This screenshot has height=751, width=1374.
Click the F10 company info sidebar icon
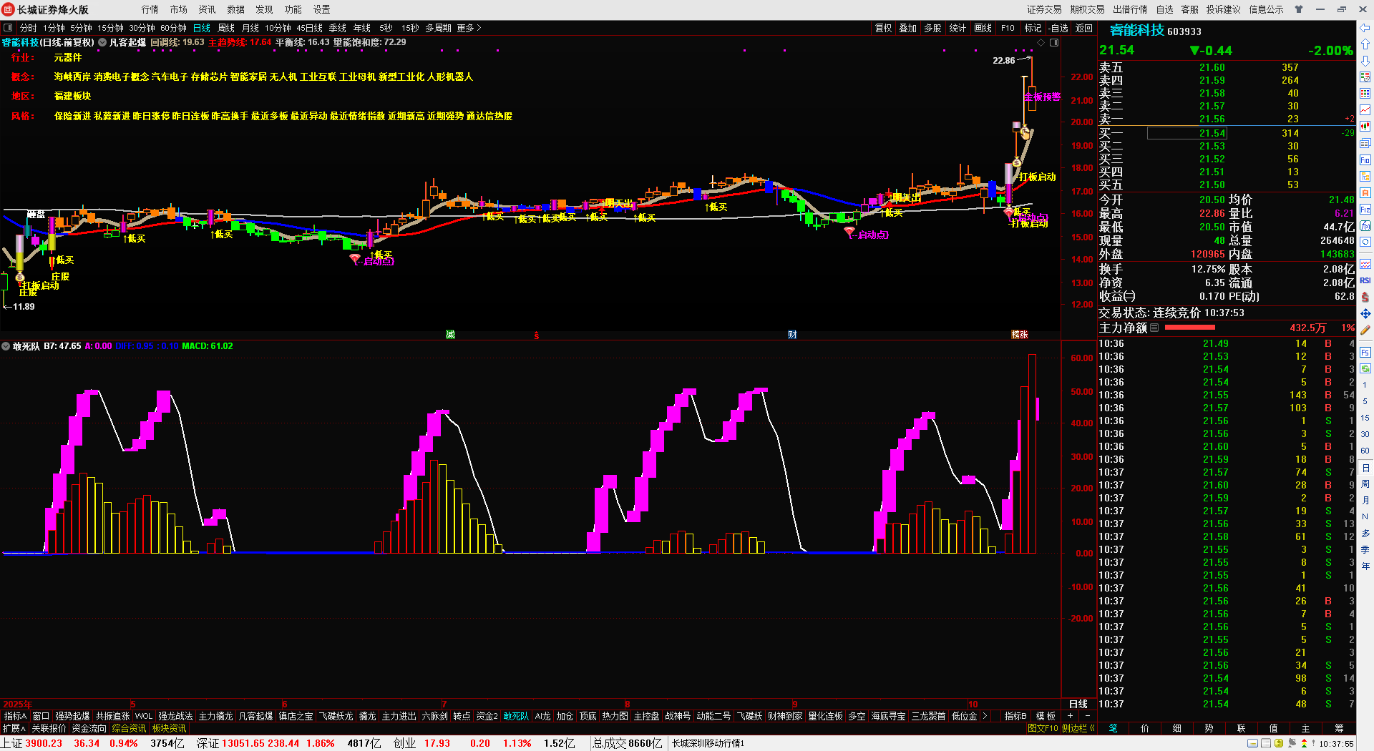coord(1365,159)
